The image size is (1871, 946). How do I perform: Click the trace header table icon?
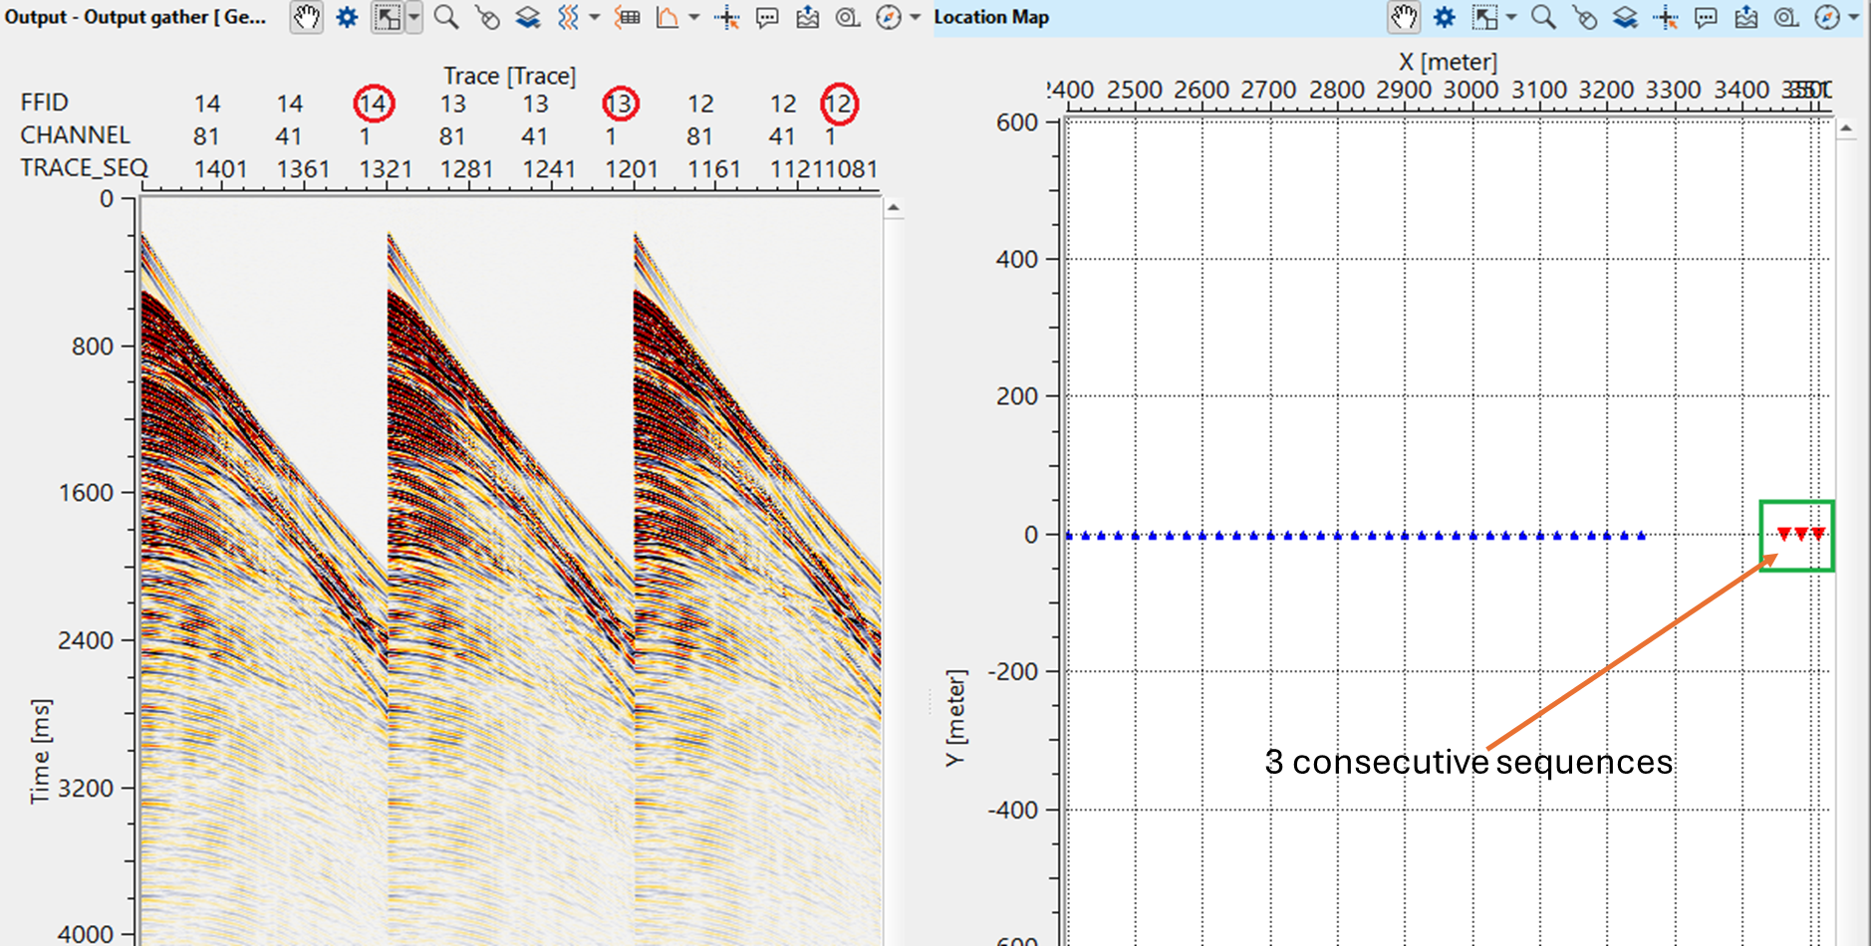point(627,18)
